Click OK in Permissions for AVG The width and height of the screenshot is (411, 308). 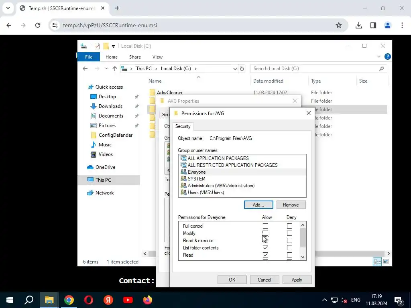232,280
